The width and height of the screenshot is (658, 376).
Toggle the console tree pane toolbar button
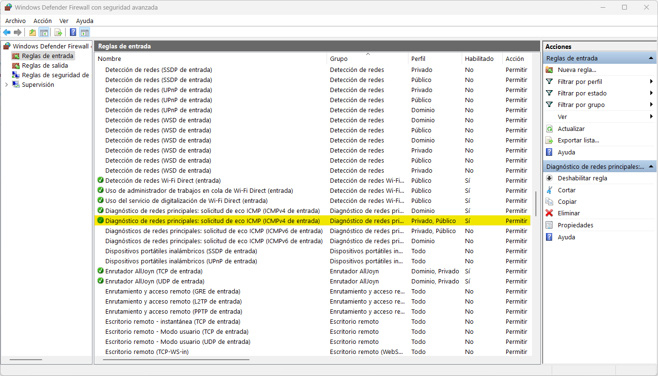tap(44, 32)
